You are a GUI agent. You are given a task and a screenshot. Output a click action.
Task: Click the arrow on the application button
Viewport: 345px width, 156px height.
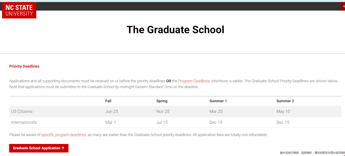pyautogui.click(x=63, y=148)
